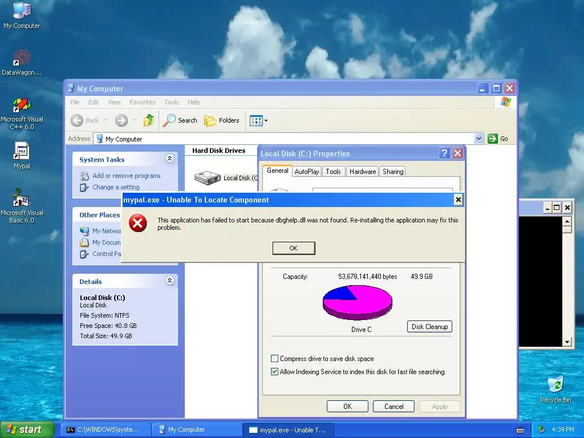The image size is (584, 438).
Task: Click the Control Panel sidebar icon
Action: click(84, 254)
